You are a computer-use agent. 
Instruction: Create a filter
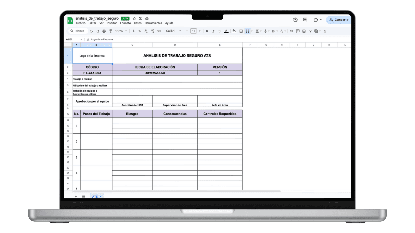point(310,31)
